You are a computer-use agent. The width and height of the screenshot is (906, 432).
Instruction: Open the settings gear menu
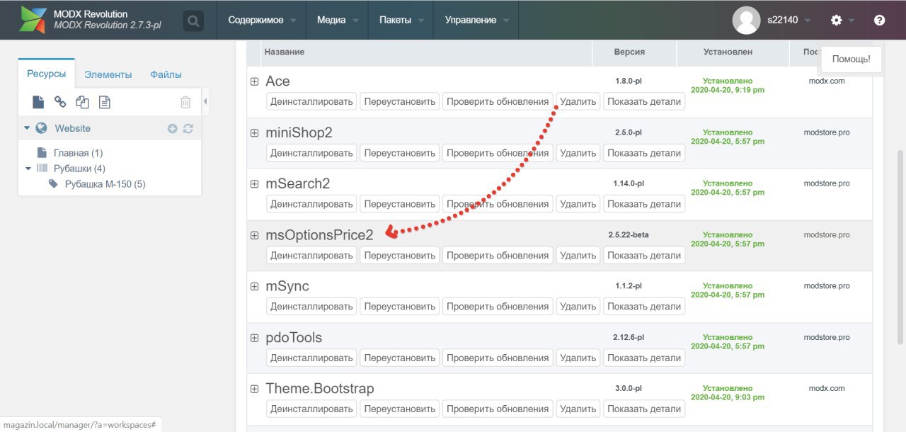[837, 20]
